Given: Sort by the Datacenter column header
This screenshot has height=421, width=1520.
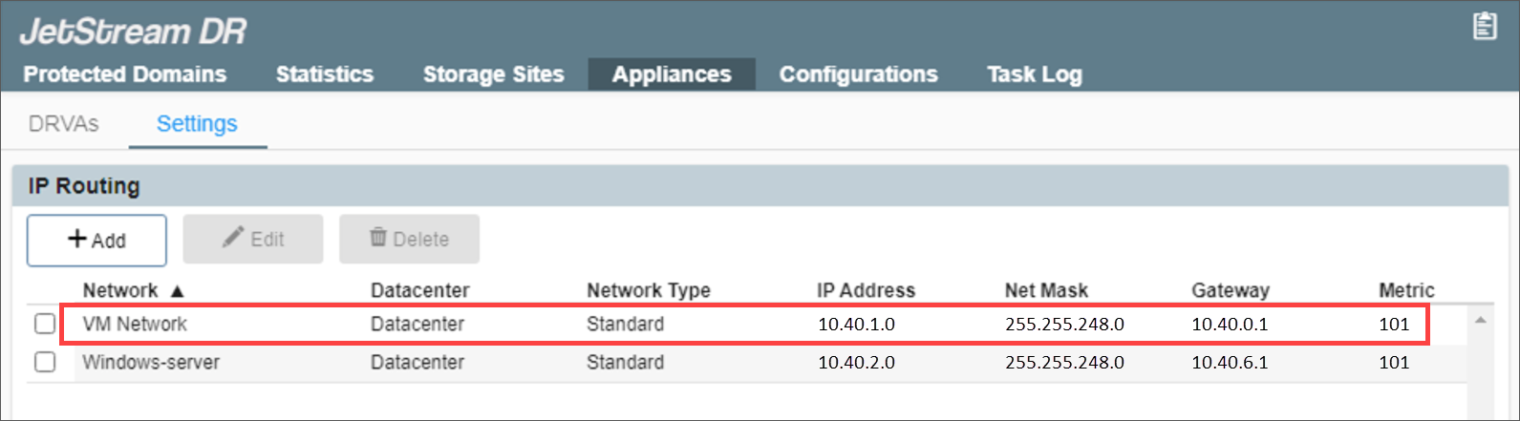Looking at the screenshot, I should click(419, 290).
